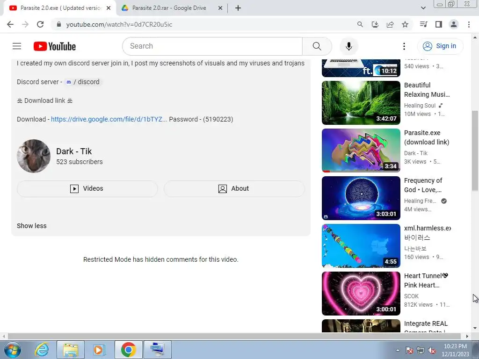Open the Windows Start menu
This screenshot has width=479, height=359.
point(12,350)
